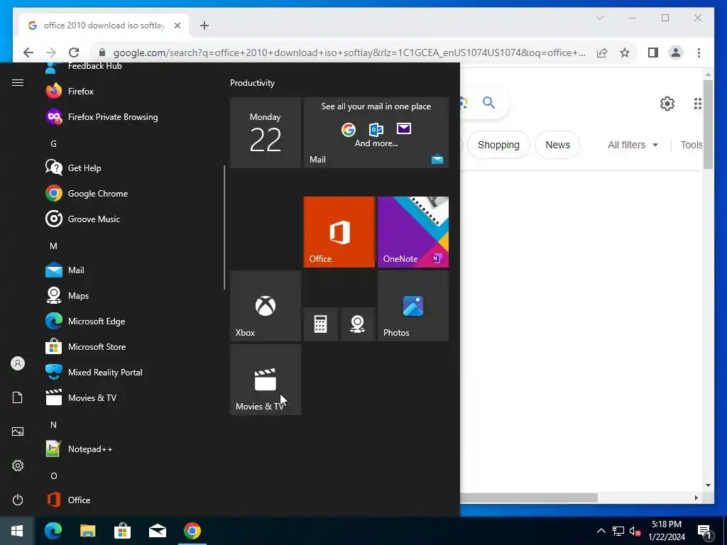Screen dimensions: 727x545
Task: Open Documents from the Start sidebar
Action: pos(18,397)
